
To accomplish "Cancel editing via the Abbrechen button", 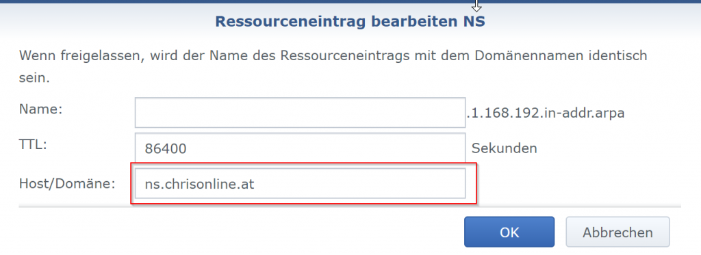I will coord(617,232).
